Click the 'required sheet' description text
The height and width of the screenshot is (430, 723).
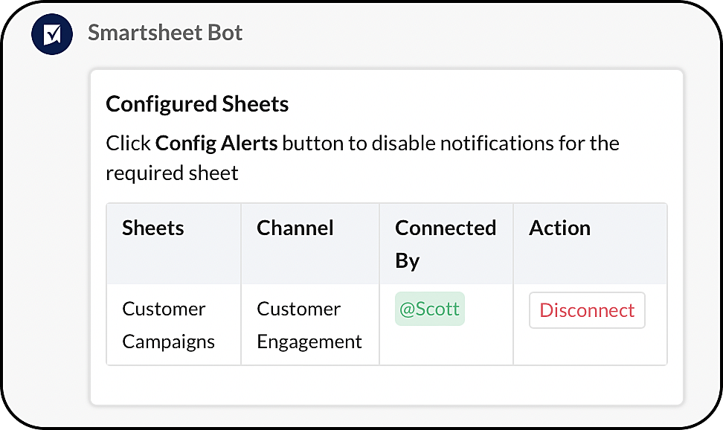pyautogui.click(x=172, y=173)
